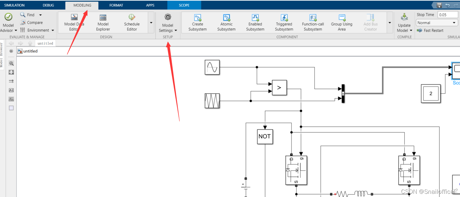Open the Find dropdown arrow
Viewport: 460px width, 197px height.
(x=40, y=15)
